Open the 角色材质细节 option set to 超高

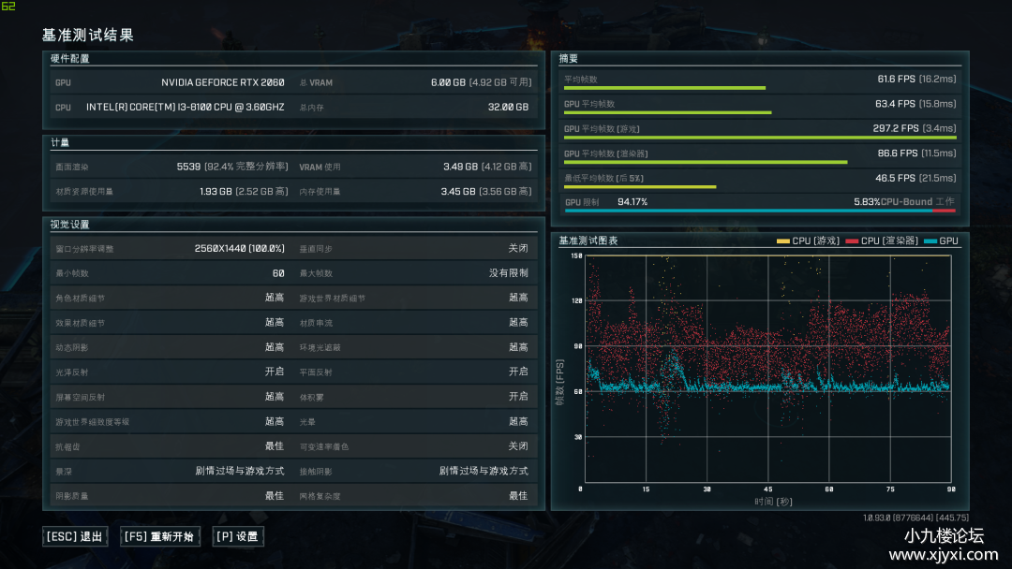point(274,298)
